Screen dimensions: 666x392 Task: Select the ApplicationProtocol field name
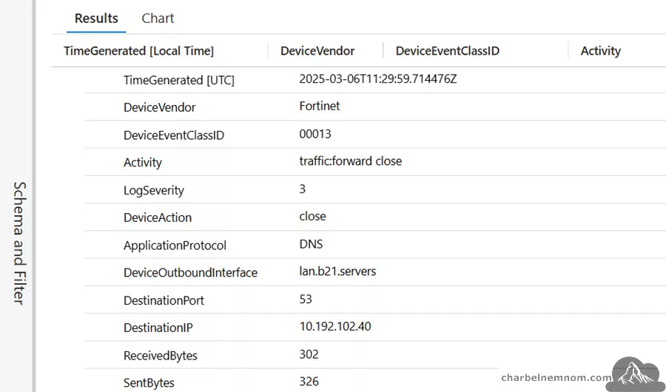[x=175, y=246]
